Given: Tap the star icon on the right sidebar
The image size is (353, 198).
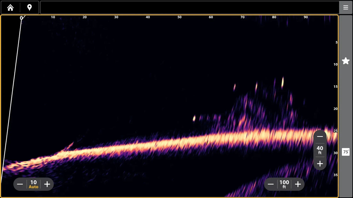Looking at the screenshot, I should click(x=345, y=61).
